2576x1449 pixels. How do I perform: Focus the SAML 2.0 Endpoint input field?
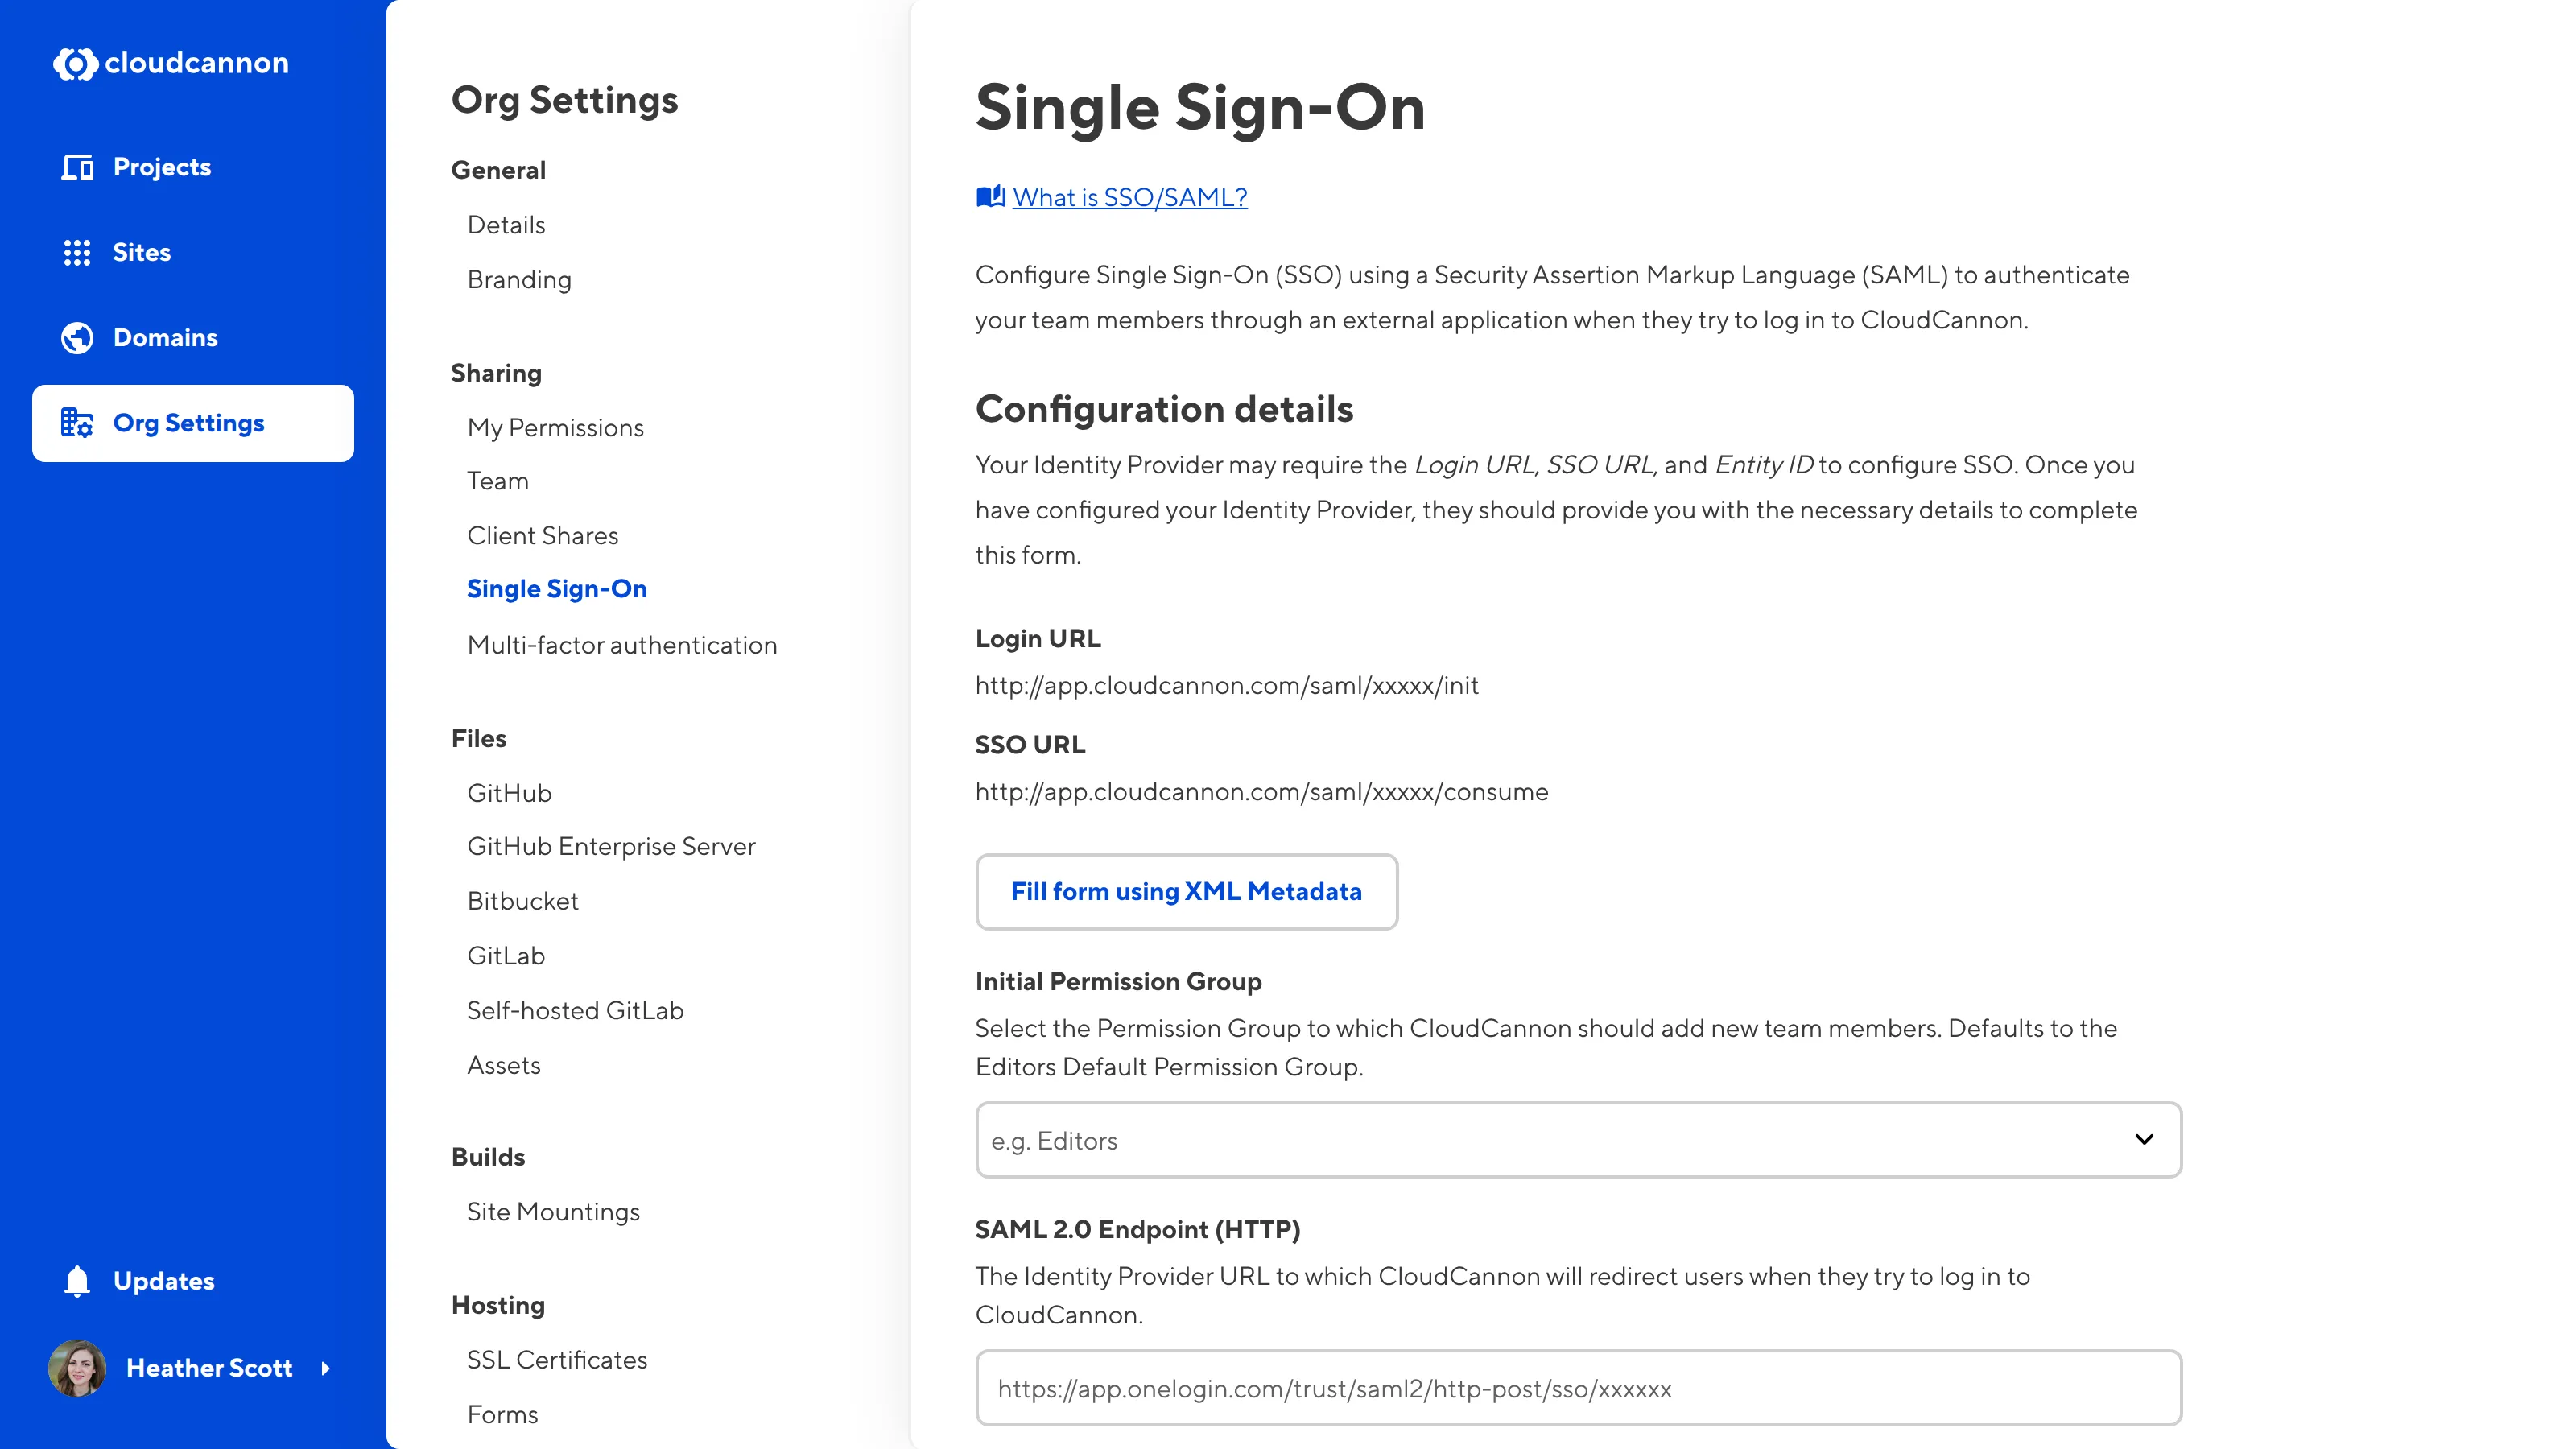click(x=1577, y=1388)
